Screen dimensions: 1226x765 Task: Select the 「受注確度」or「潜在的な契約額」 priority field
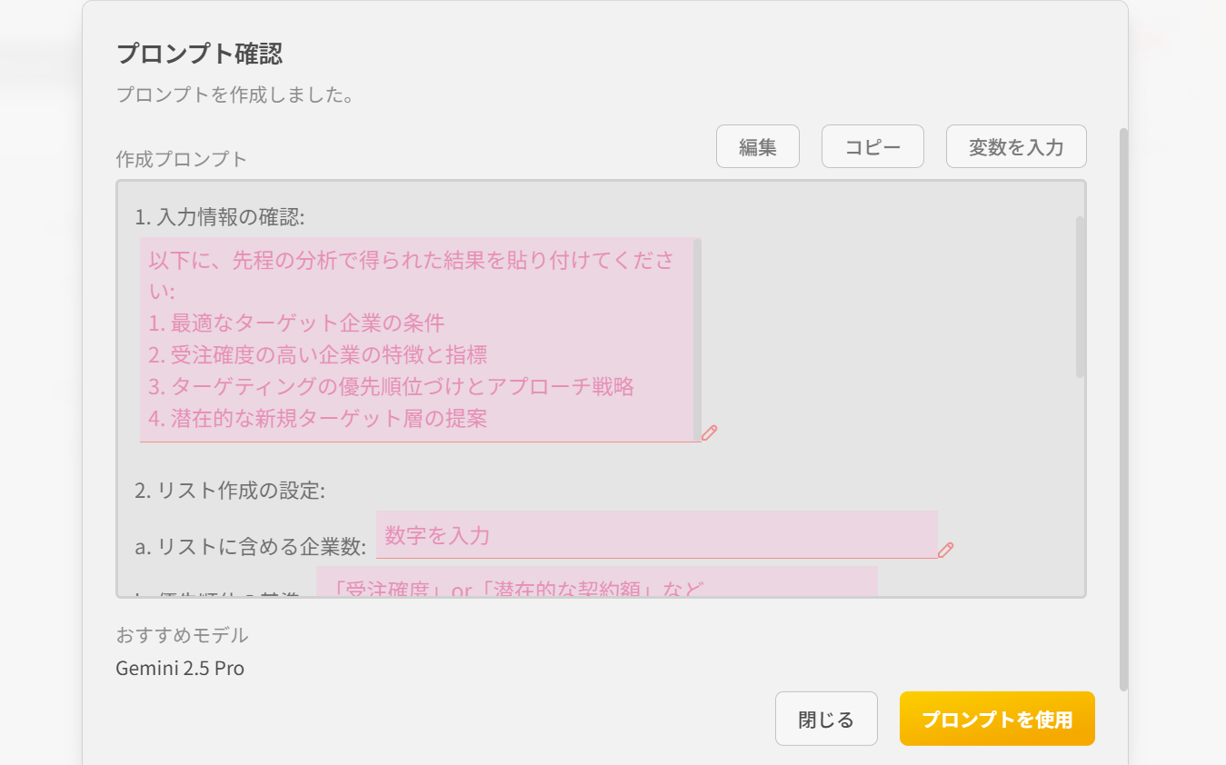595,583
